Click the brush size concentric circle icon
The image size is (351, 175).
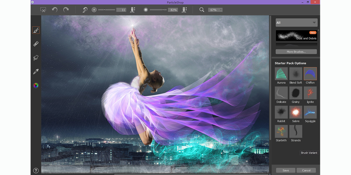click(94, 10)
